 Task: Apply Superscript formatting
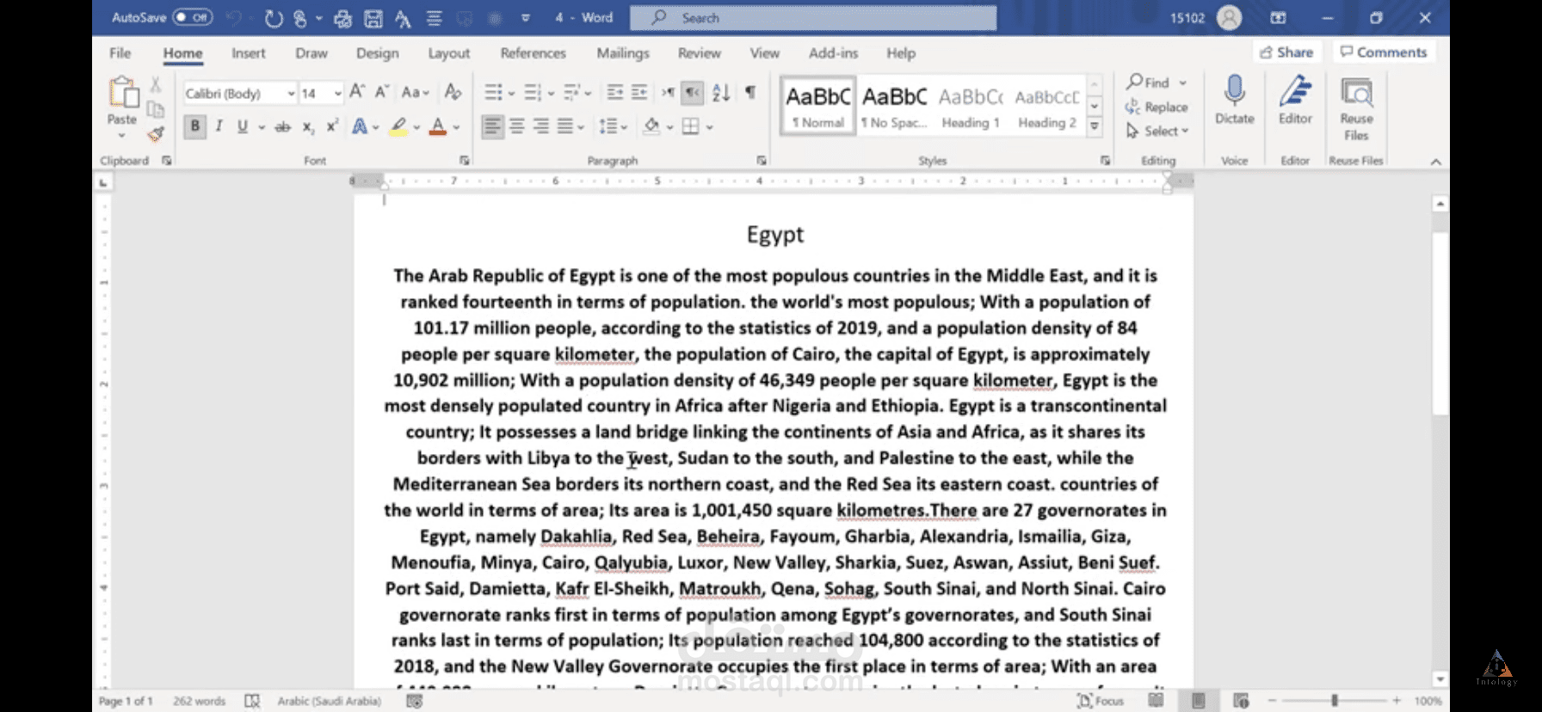coord(332,126)
